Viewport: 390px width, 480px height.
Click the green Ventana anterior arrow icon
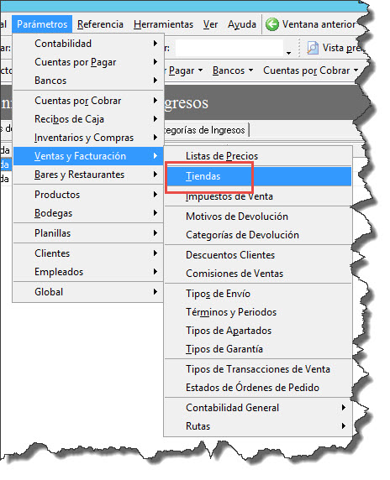click(272, 24)
